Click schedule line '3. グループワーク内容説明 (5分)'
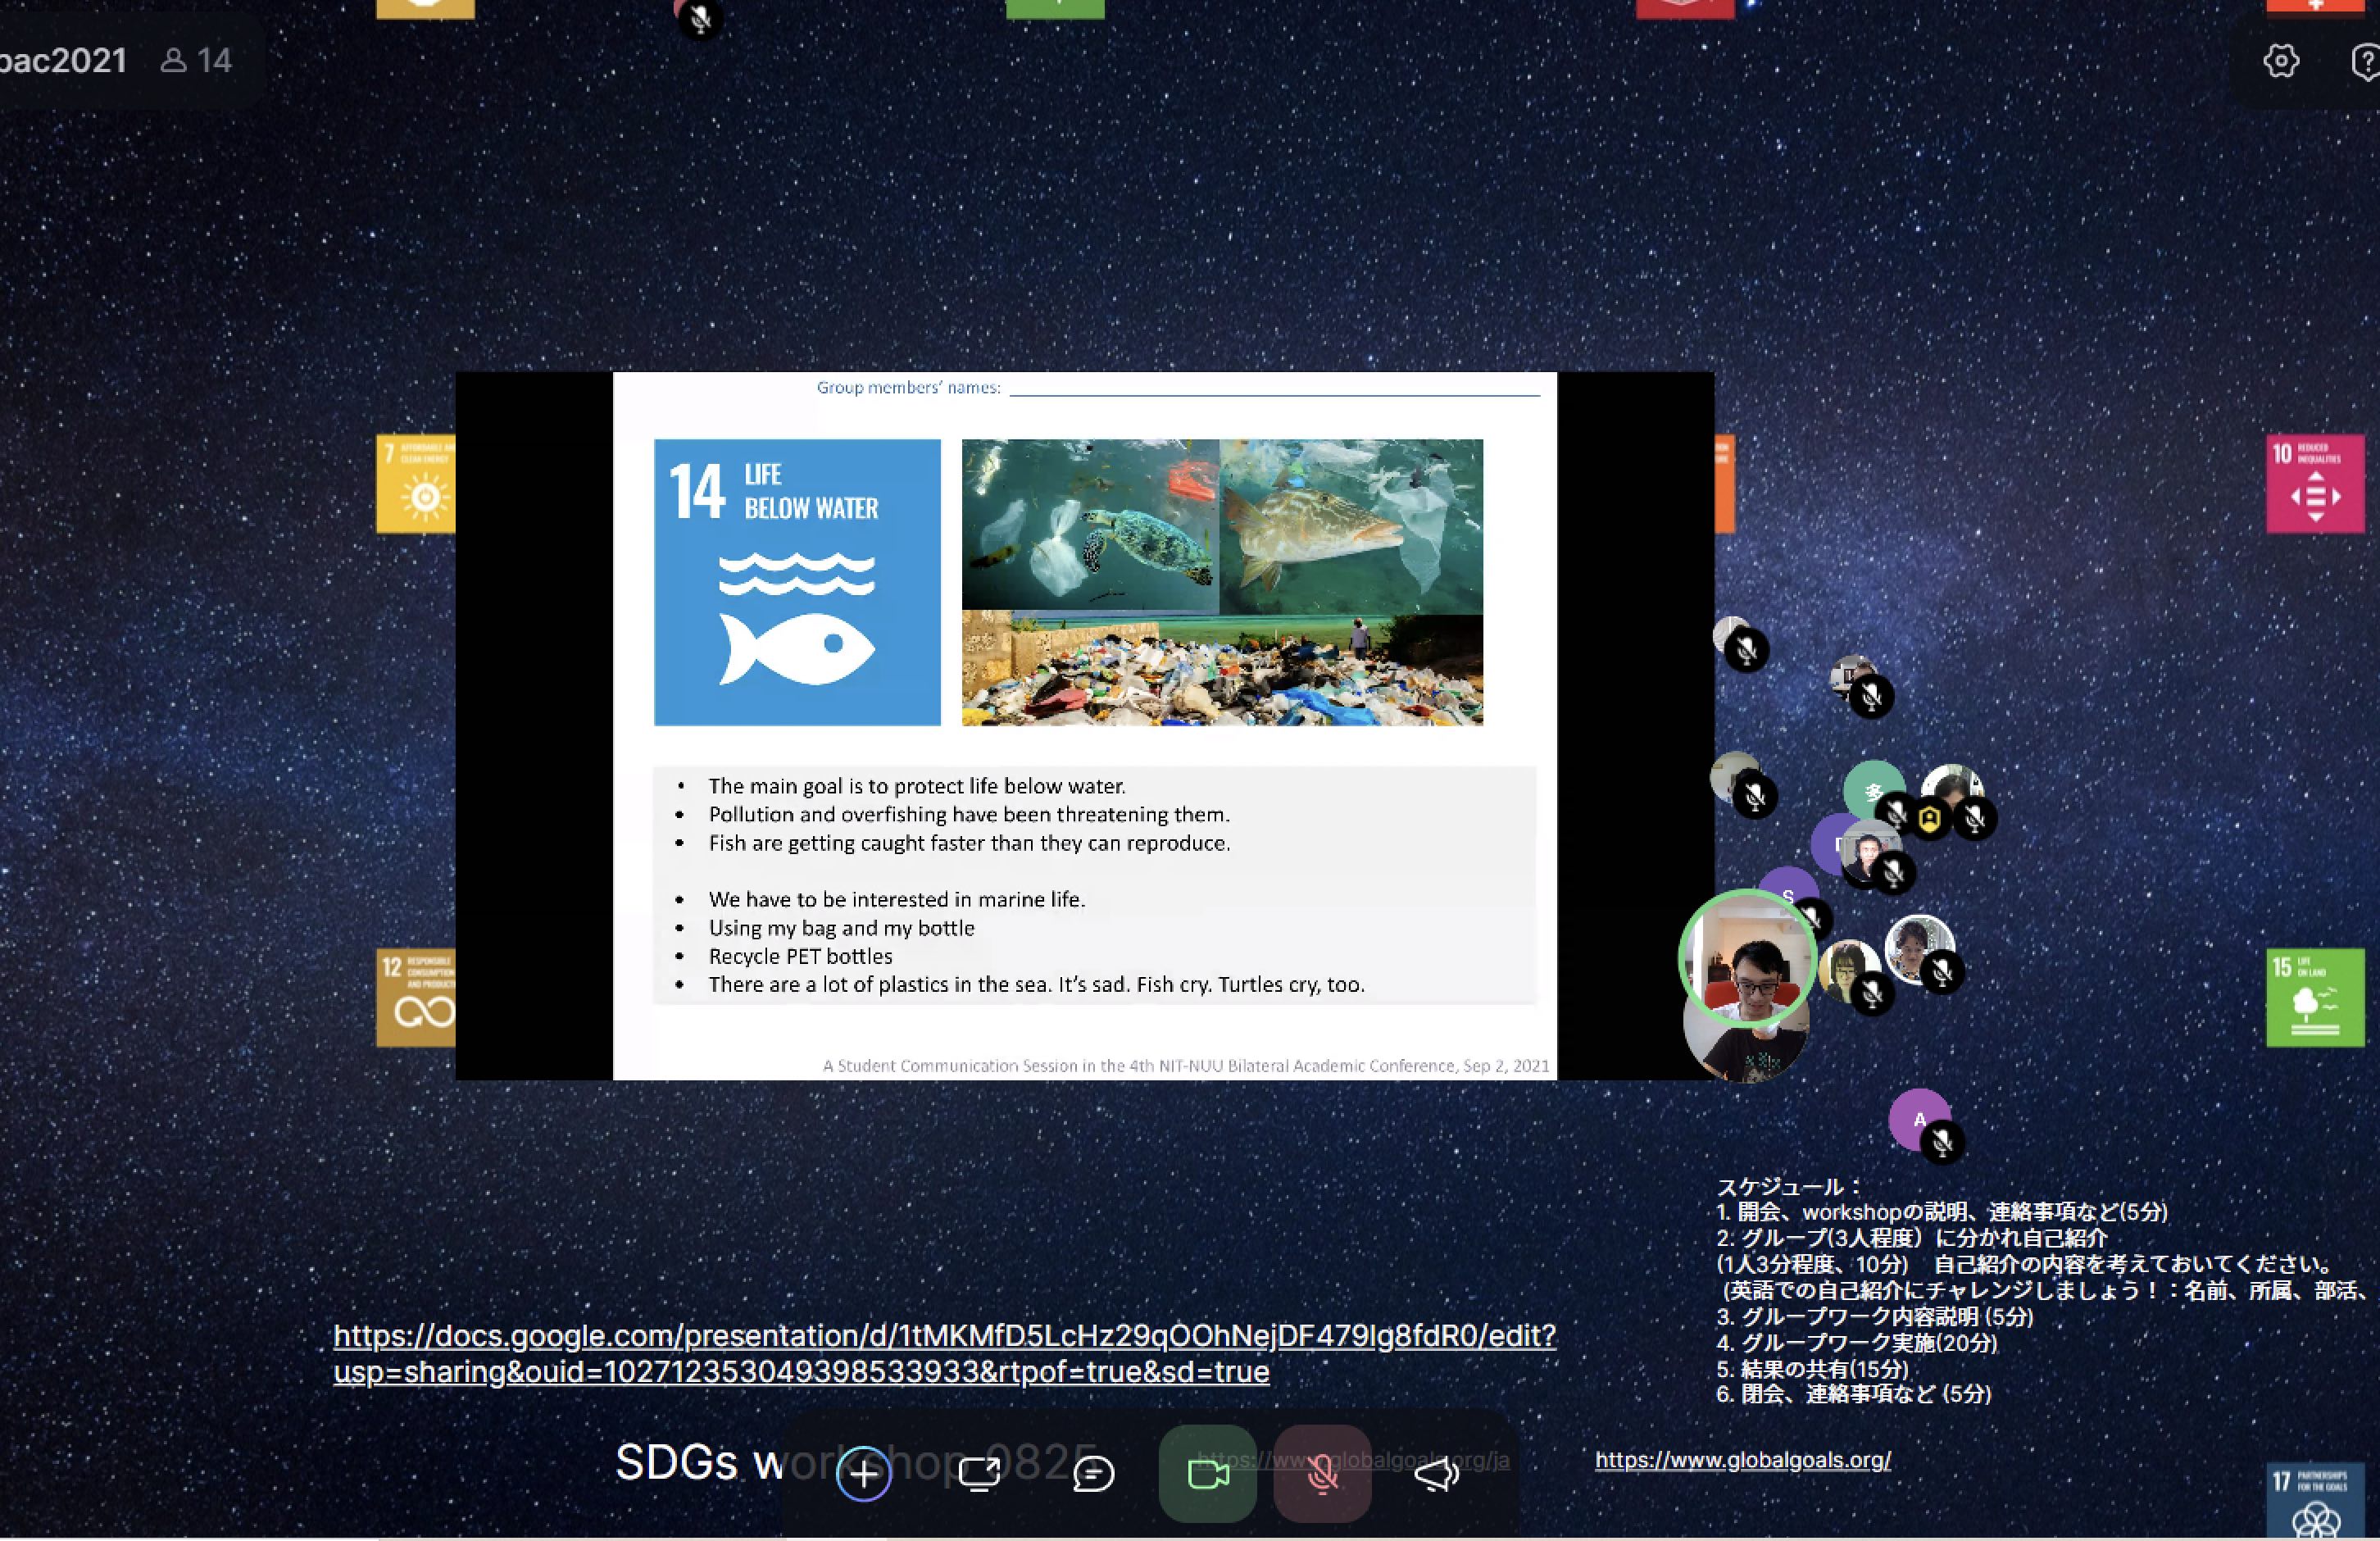 click(x=1875, y=1316)
